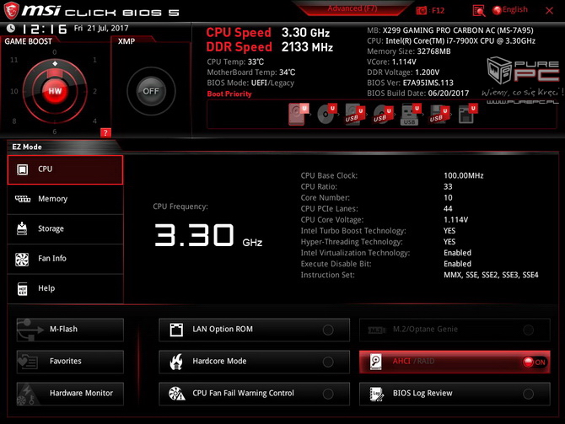The width and height of the screenshot is (565, 424).
Task: Click the BIOS Log Review document icon
Action: pyautogui.click(x=377, y=394)
